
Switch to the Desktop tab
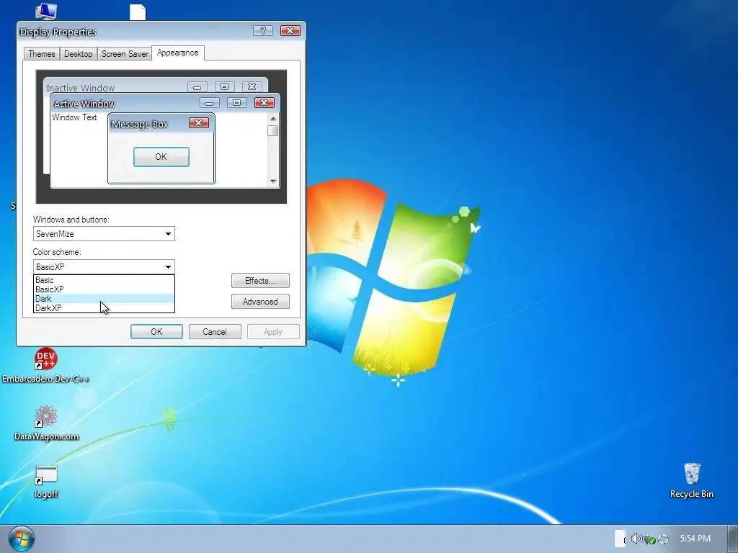pos(78,53)
